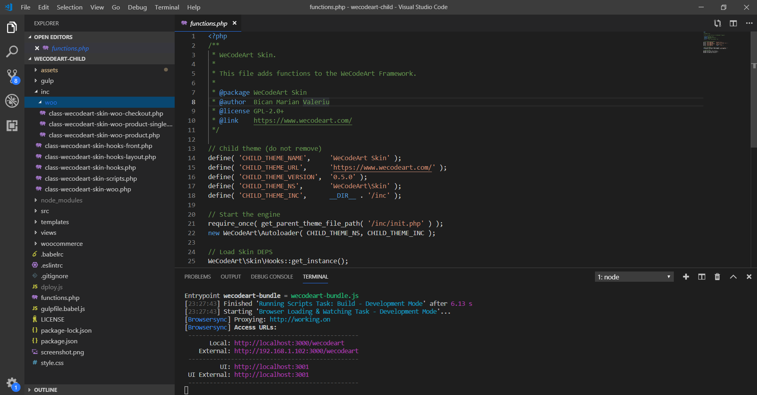Screen dimensions: 757x395
Task: Open the Debug menu
Action: coord(137,7)
